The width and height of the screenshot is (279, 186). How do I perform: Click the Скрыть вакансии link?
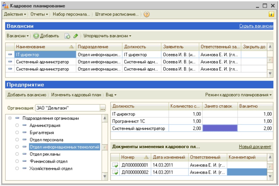[256, 26]
